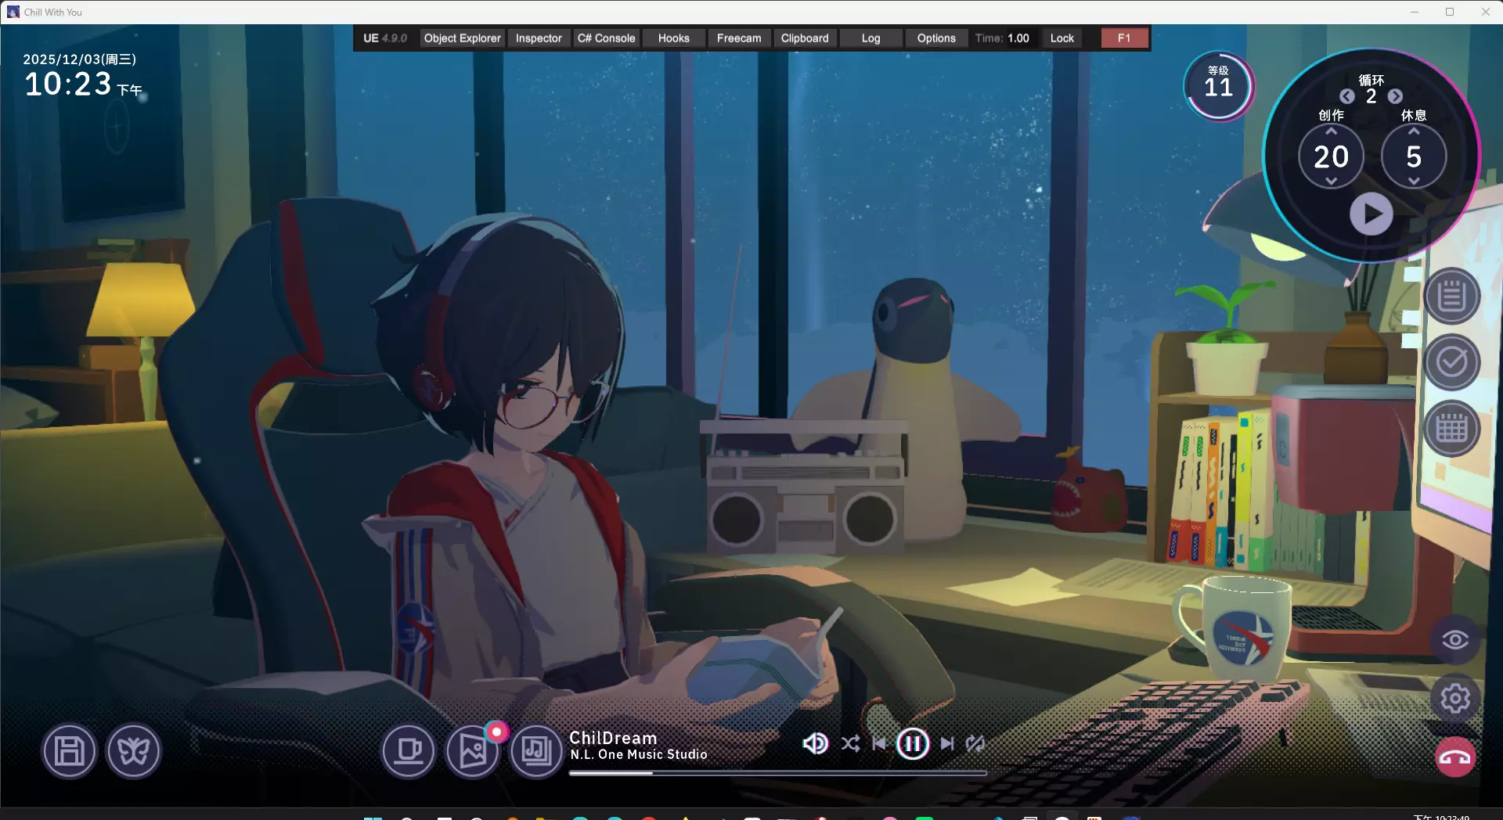The image size is (1503, 820).
Task: Click the red hang-up phone icon
Action: tap(1455, 757)
